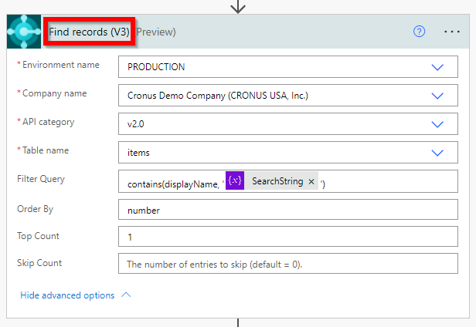This screenshot has height=327, width=476.
Task: Expand the API category dropdown arrow
Action: pyautogui.click(x=437, y=124)
